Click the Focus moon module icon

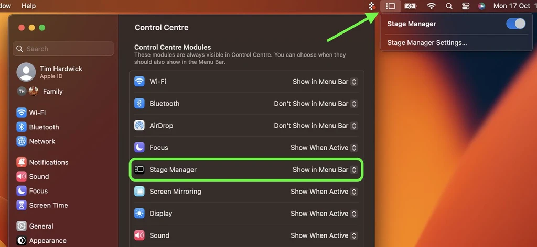click(x=139, y=148)
